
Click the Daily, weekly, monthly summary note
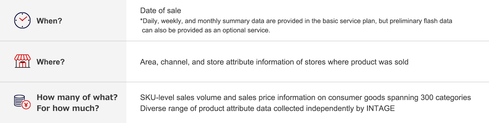pos(296,21)
